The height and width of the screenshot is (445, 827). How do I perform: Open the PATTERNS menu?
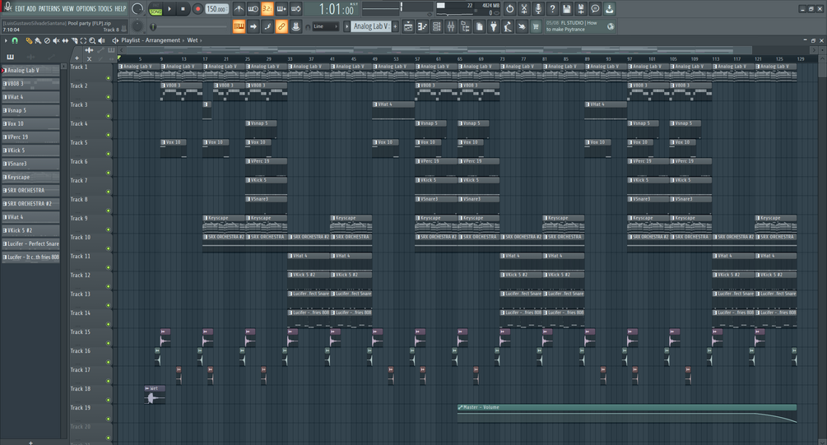[49, 8]
